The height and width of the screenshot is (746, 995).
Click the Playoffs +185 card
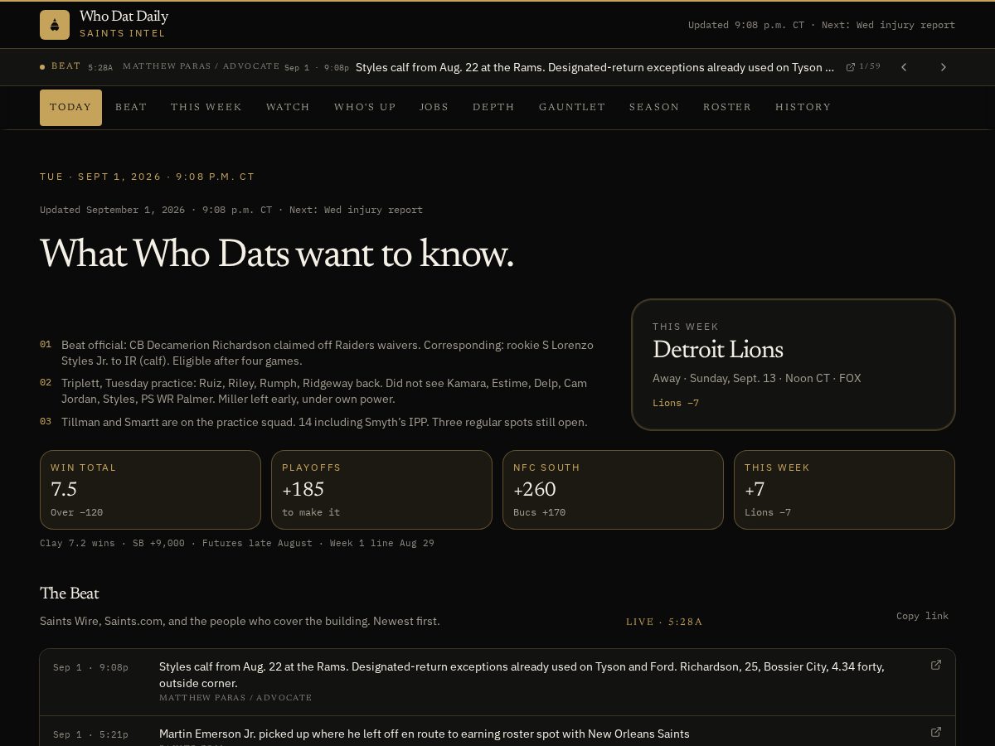pyautogui.click(x=381, y=490)
